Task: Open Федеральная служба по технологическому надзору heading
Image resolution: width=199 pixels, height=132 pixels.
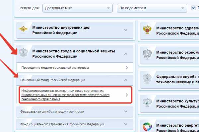Action: coord(177,79)
